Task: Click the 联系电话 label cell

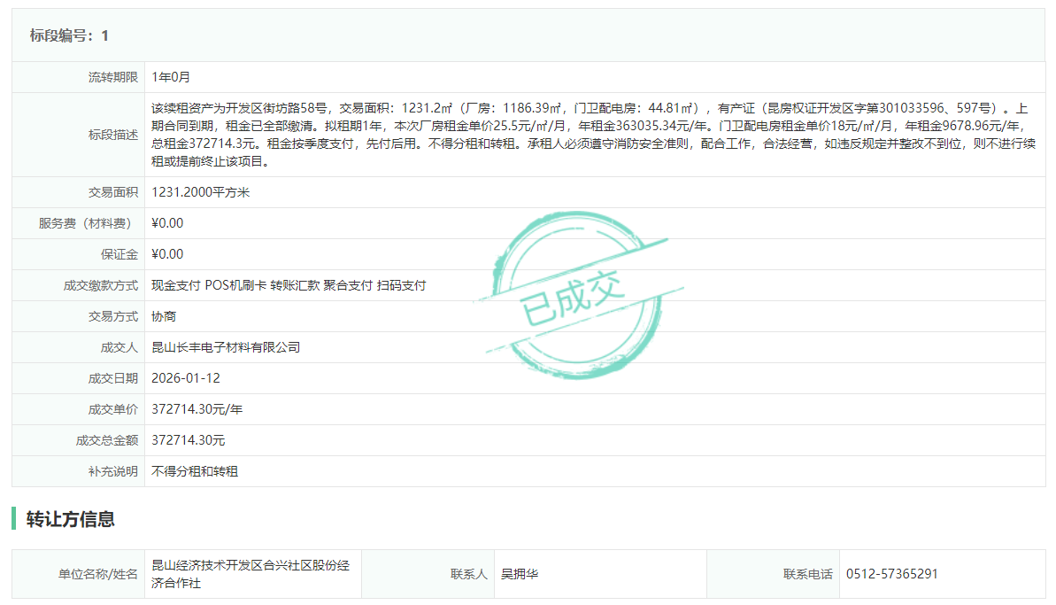Action: [807, 574]
